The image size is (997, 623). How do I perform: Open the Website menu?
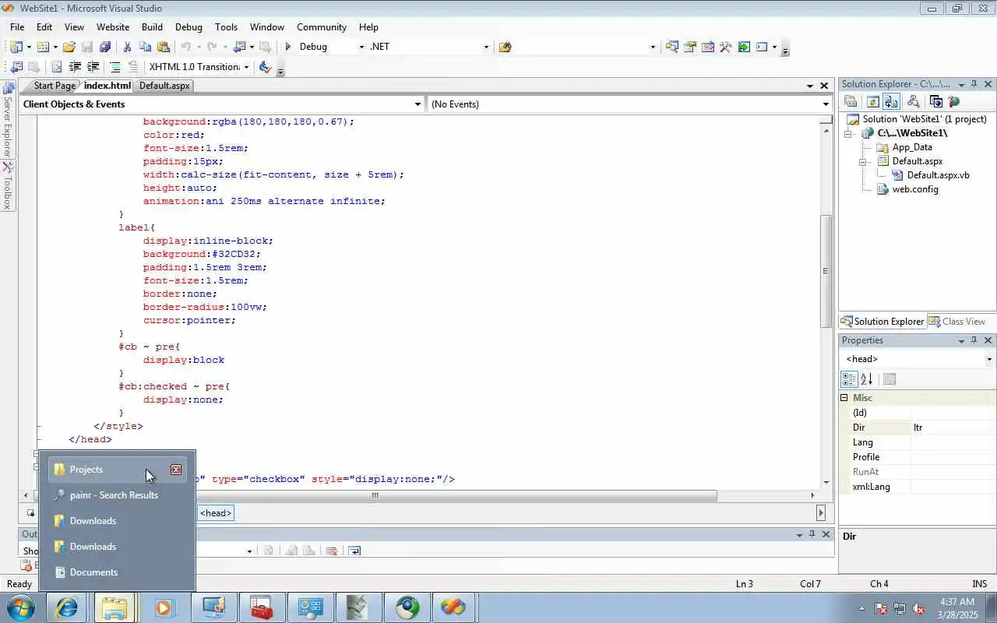coord(113,26)
